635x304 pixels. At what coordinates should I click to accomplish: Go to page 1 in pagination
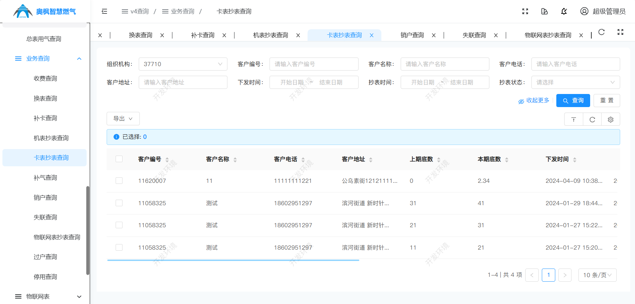point(548,275)
